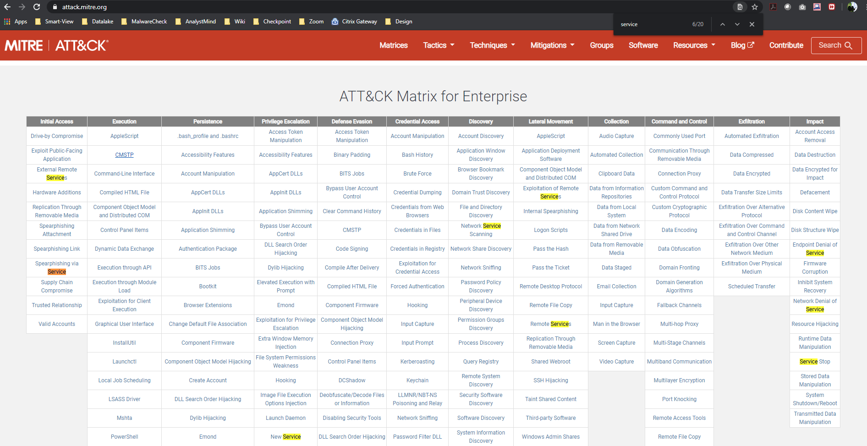This screenshot has height=446, width=867.
Task: Click the MITRE ATT&CK logo
Action: click(x=56, y=45)
